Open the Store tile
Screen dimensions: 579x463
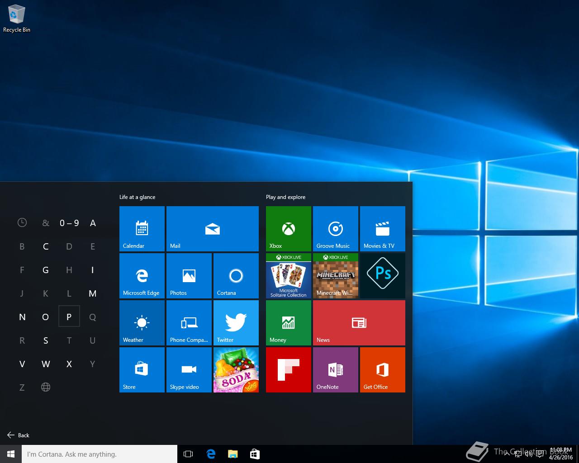[142, 370]
